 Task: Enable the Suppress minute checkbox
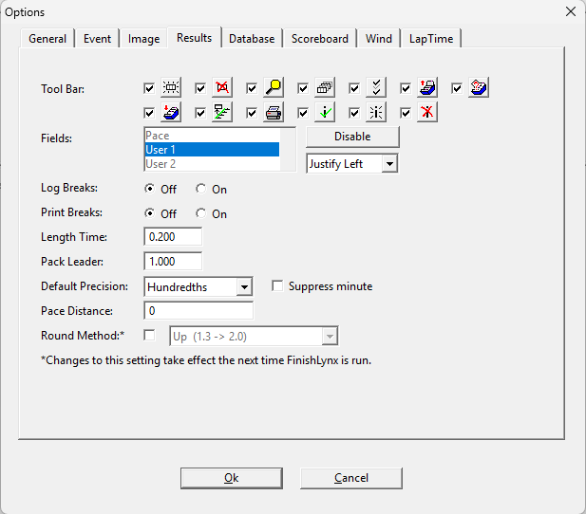click(277, 286)
